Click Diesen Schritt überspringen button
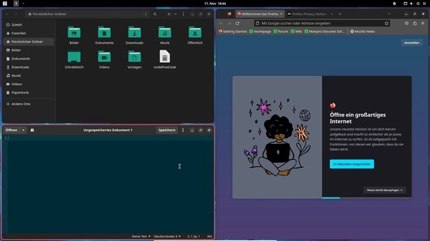This screenshot has height=241, width=430. 385,190
